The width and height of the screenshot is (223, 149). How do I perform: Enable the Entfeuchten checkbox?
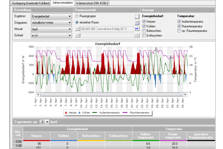click(x=144, y=36)
